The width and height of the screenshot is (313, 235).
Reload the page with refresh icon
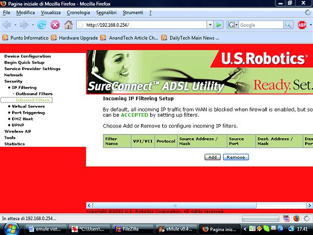point(42,25)
